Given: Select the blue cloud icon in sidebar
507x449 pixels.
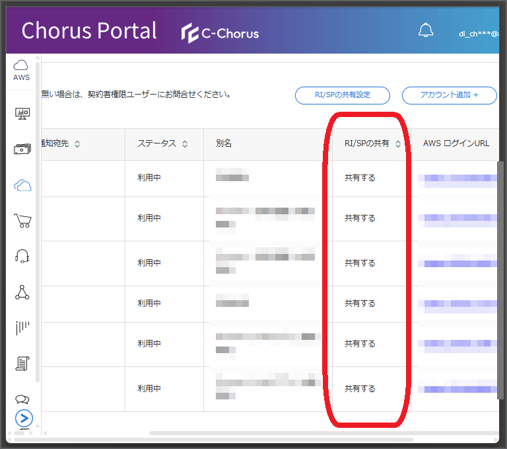Looking at the screenshot, I should coord(22,185).
